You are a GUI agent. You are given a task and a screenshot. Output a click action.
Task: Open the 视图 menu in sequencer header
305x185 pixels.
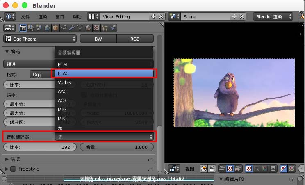pos(190,169)
